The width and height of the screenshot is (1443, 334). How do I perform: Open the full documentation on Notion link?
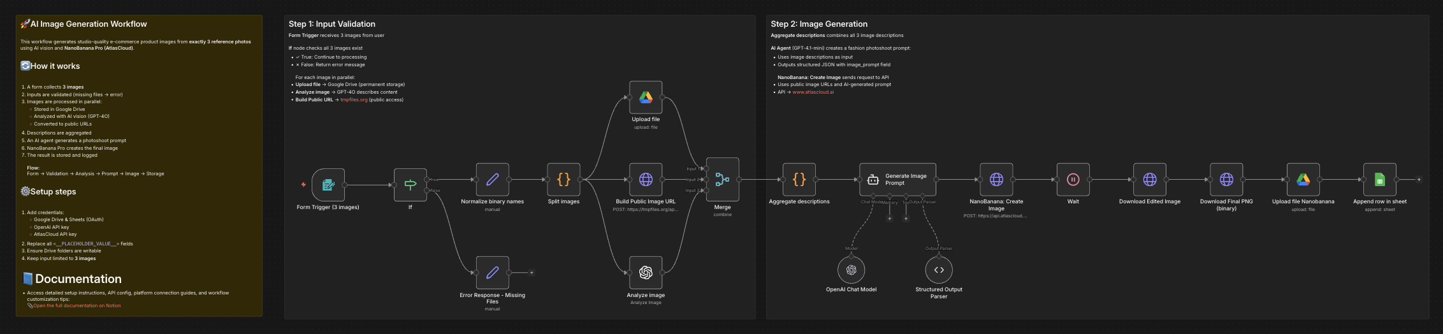tap(77, 306)
